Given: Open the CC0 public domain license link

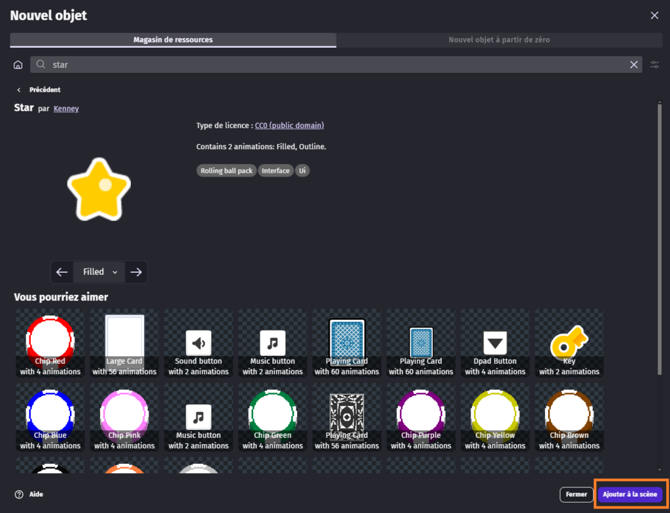Looking at the screenshot, I should [289, 126].
